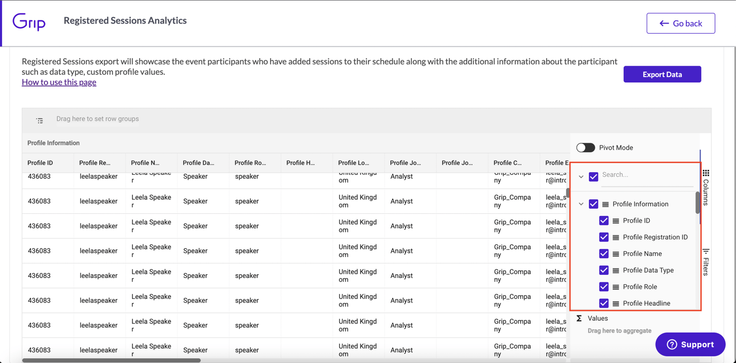Screen dimensions: 736x363
Task: Collapse the Profile Information column group
Action: [581, 204]
